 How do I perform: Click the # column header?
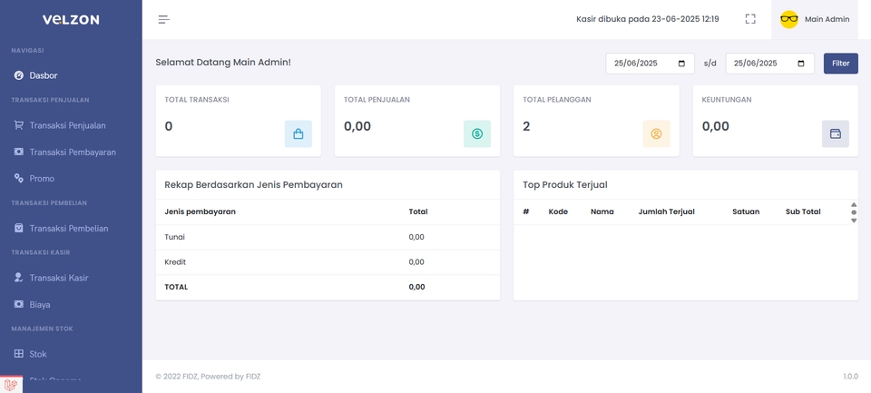(x=526, y=211)
